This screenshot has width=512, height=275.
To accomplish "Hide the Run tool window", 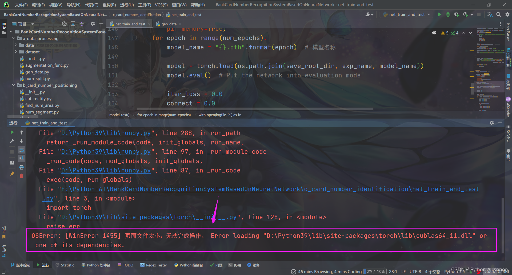I will pyautogui.click(x=500, y=123).
